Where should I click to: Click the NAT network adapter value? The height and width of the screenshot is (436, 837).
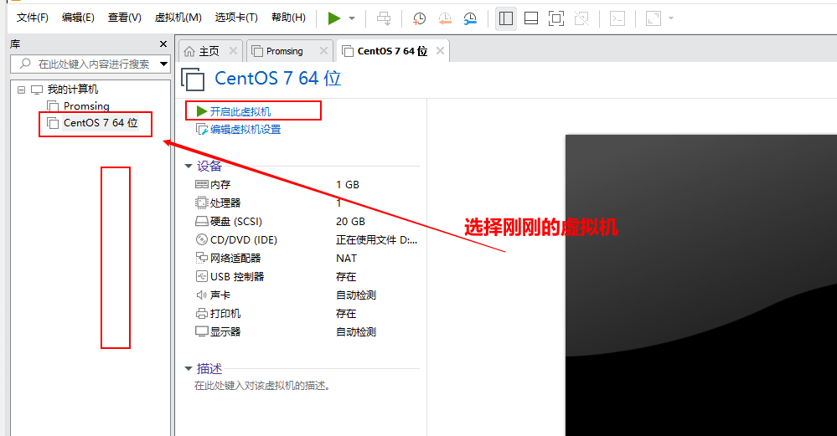click(x=346, y=259)
